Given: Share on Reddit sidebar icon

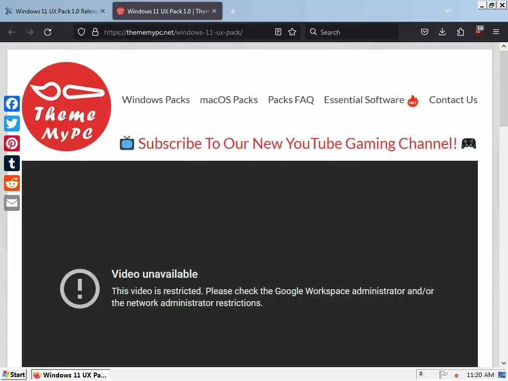Looking at the screenshot, I should pos(12,183).
